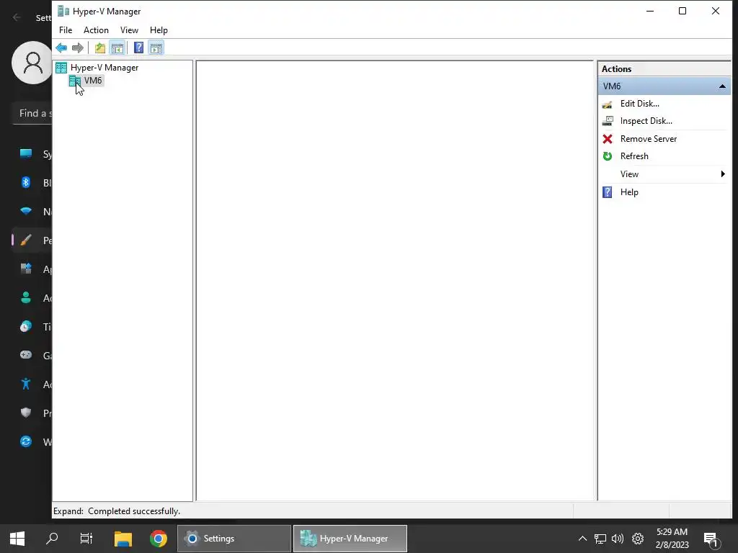Switch to Settings taskbar button
This screenshot has width=738, height=553.
234,539
